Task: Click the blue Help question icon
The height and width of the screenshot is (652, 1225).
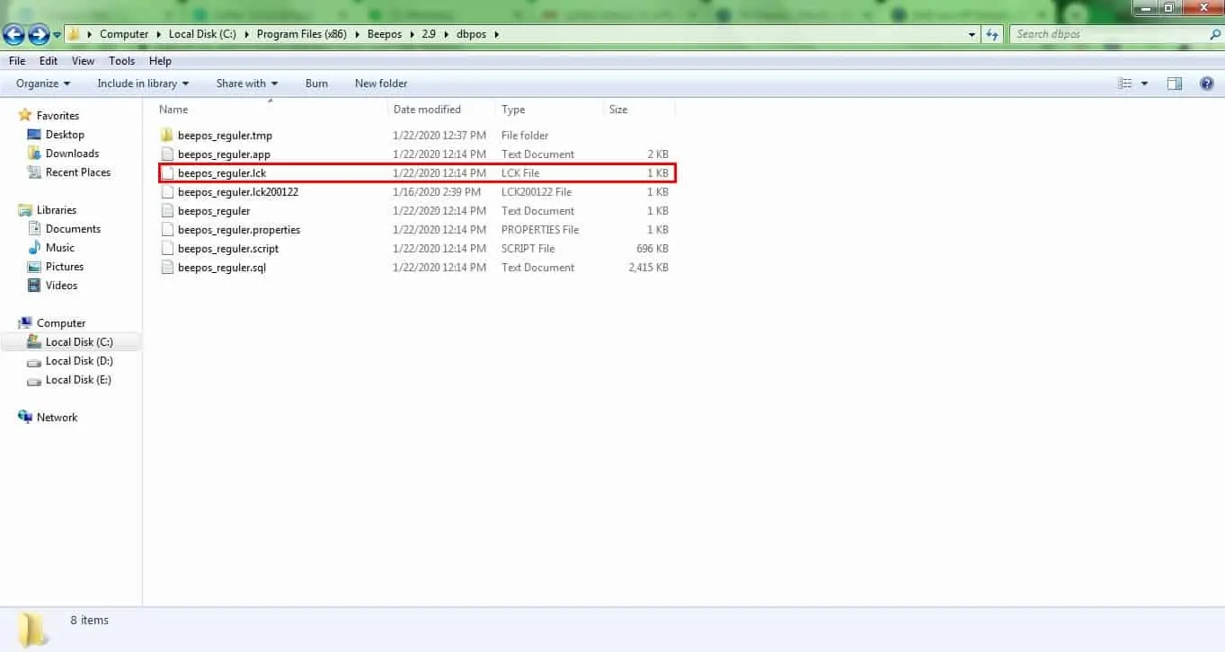Action: (1207, 84)
